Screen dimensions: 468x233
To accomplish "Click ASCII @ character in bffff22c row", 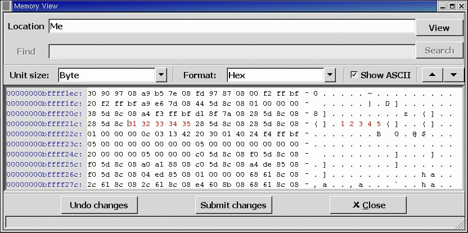I will (x=415, y=134).
